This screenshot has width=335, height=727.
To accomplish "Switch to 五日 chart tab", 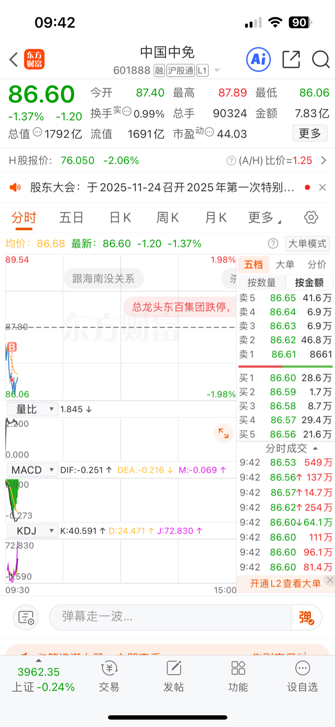I will [72, 218].
